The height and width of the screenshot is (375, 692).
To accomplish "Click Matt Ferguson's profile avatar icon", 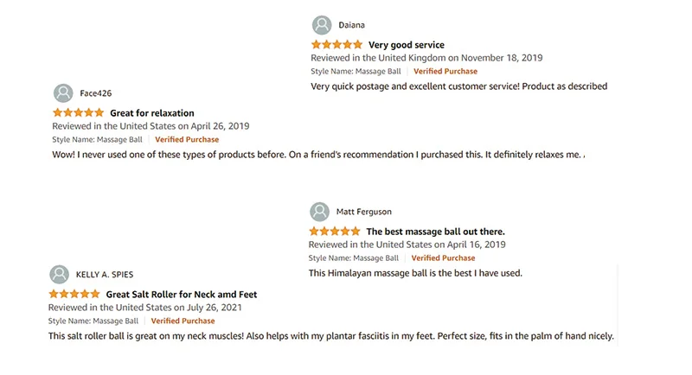I will (x=319, y=212).
